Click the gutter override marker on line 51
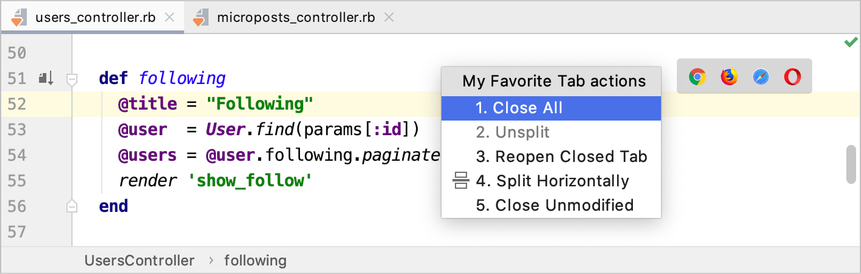The image size is (861, 274). tap(46, 79)
